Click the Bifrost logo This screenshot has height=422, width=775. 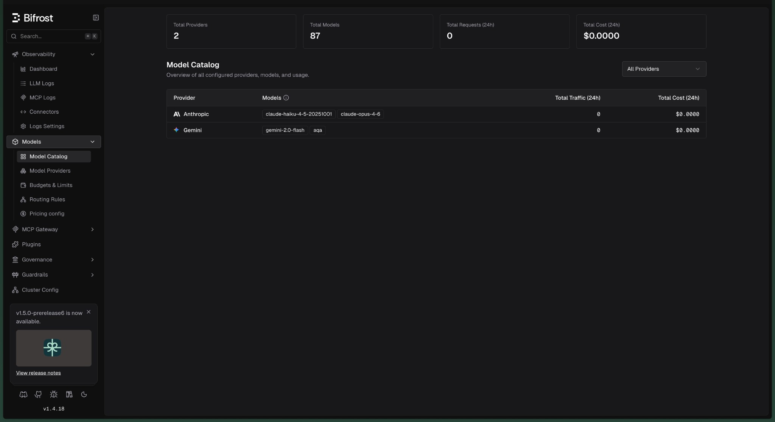(x=33, y=18)
